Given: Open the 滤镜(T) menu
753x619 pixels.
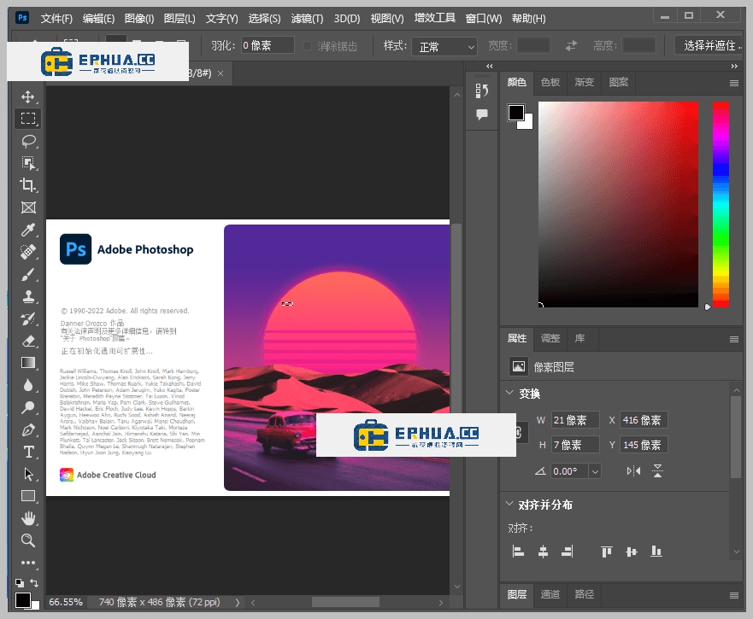Looking at the screenshot, I should tap(307, 19).
